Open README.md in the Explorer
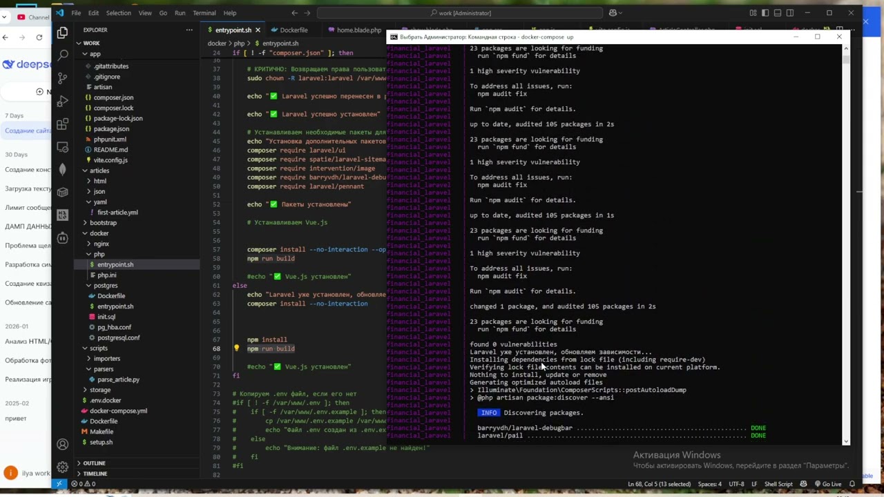 tap(111, 150)
